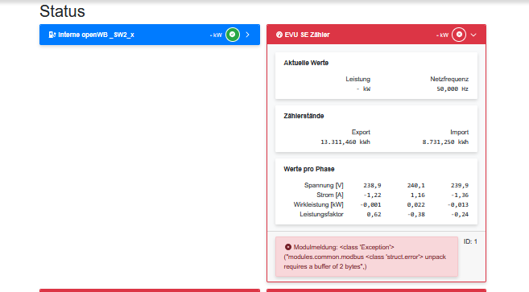Click active power value -0,001
The image size is (529, 292).
[x=370, y=204]
